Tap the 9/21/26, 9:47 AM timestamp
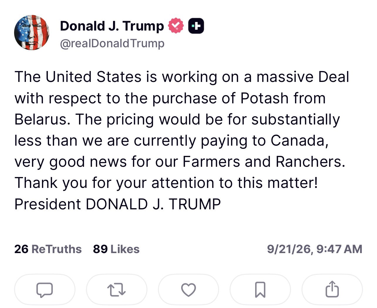The width and height of the screenshot is (377, 308). coord(314,249)
